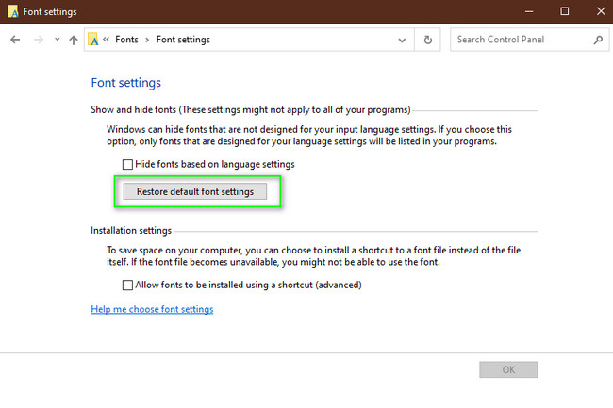Screen dimensions: 613x408
Task: Select the Font settings breadcrumb
Action: [x=183, y=40]
